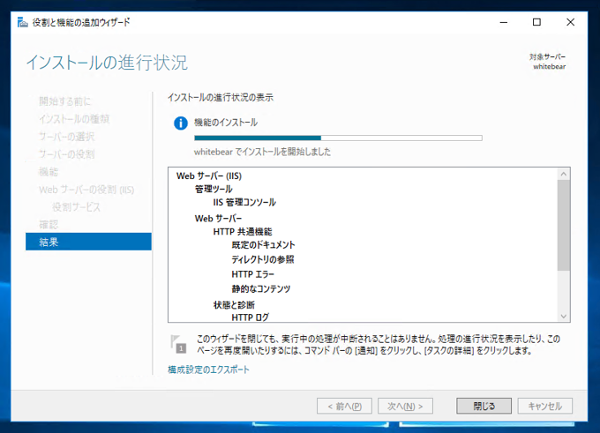Image resolution: width=600 pixels, height=433 pixels.
Task: Select the 機能 step in sidebar
Action: (49, 172)
